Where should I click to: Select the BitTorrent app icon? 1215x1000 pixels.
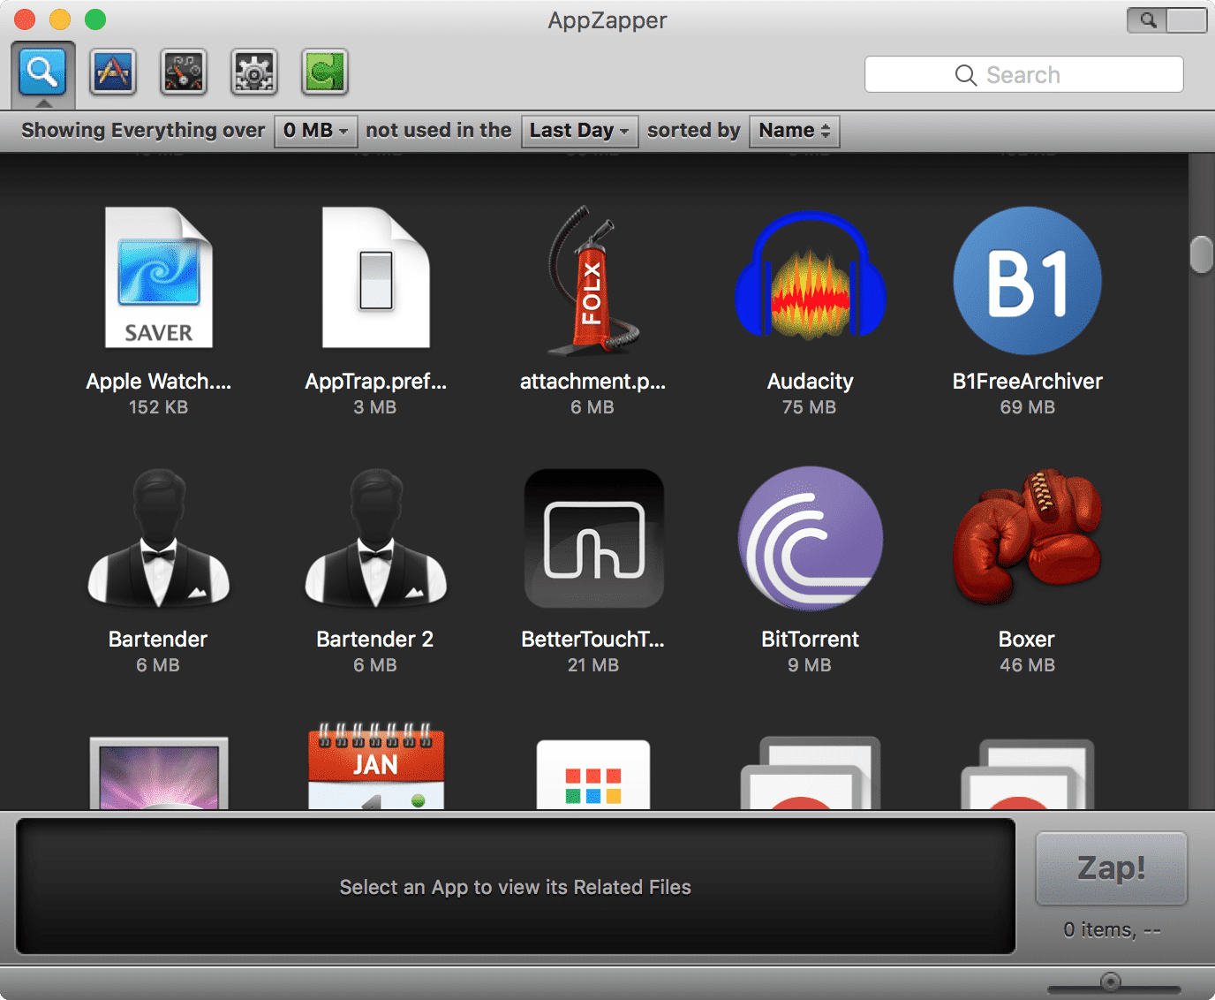(x=811, y=538)
